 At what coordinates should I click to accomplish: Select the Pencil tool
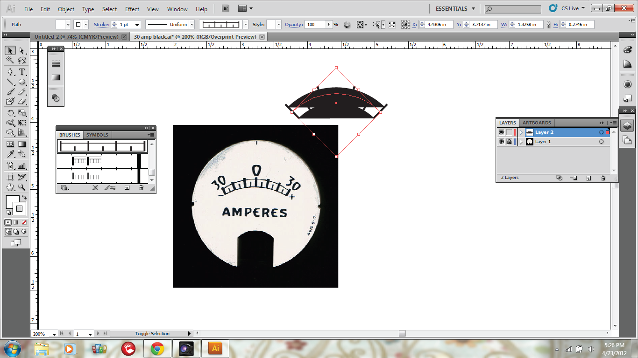click(22, 91)
